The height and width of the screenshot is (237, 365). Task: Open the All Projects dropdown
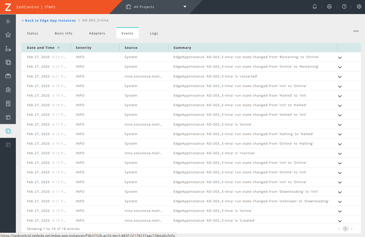pos(156,7)
